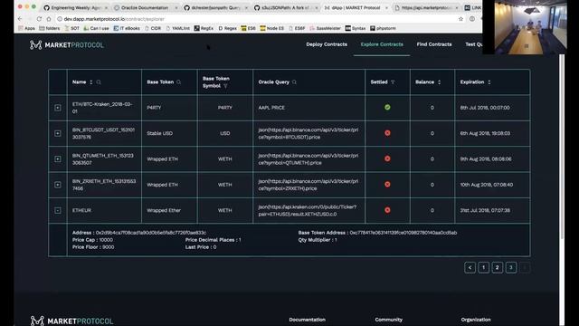The image size is (579, 326).
Task: Click kraken.com oracle query in ETHEUR row
Action: click(308, 210)
